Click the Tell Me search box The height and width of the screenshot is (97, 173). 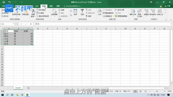click(73, 6)
